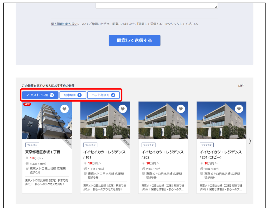This screenshot has width=268, height=212.
Task: Click マンション tag on 赤坂1丁目 listing
Action: tap(32, 145)
